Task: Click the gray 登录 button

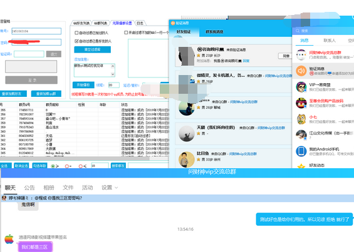Action: pyautogui.click(x=31, y=80)
